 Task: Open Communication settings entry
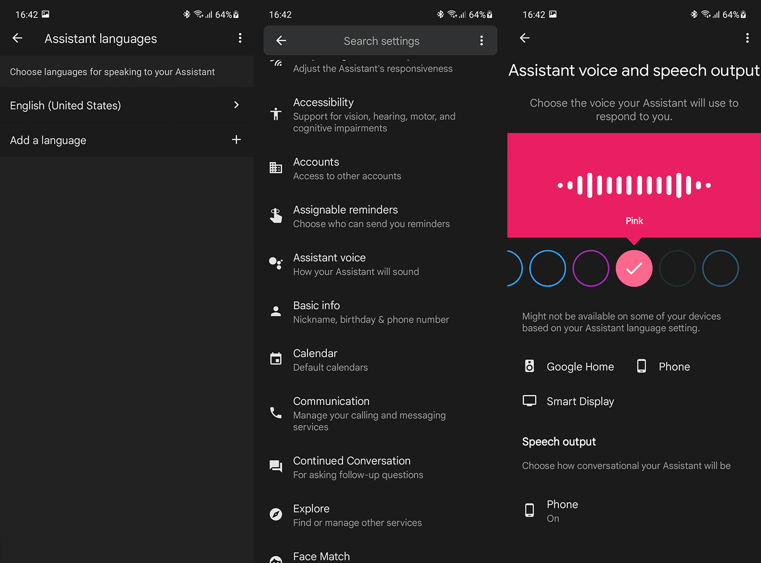pyautogui.click(x=380, y=414)
